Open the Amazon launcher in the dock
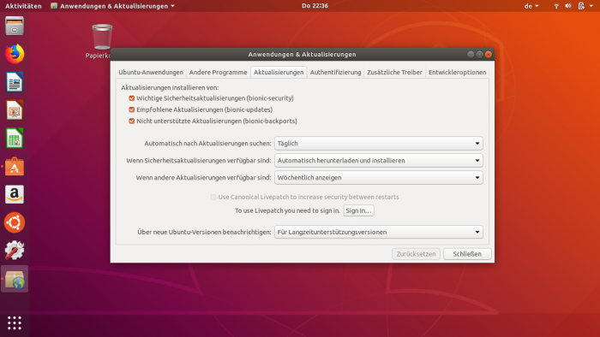 pyautogui.click(x=15, y=194)
